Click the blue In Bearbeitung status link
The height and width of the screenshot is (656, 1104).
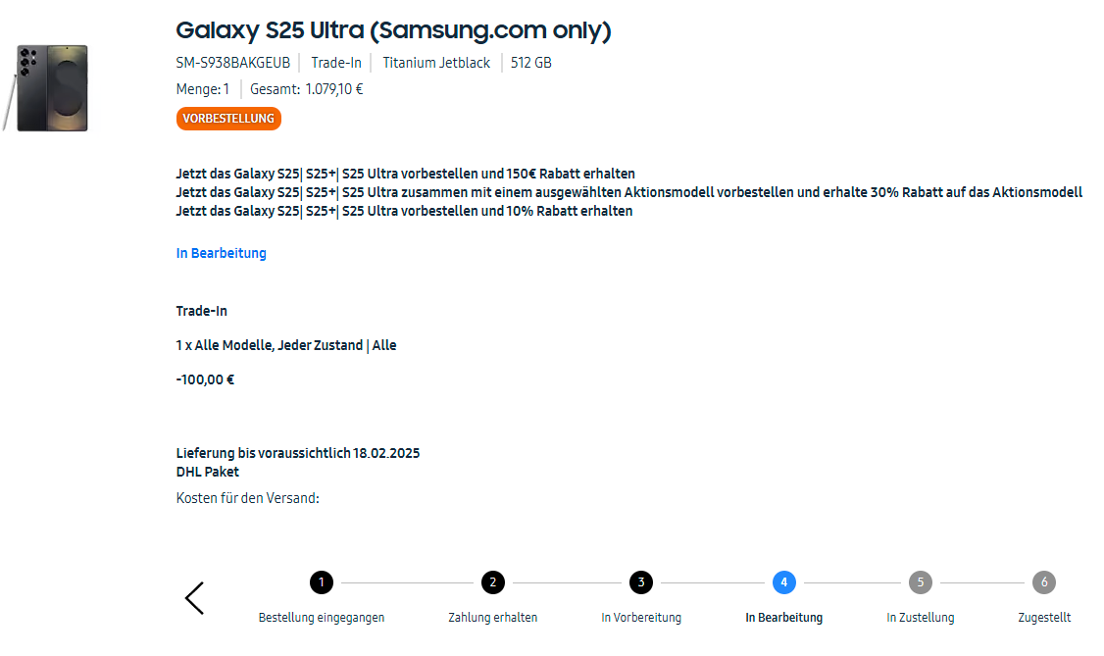tap(221, 253)
